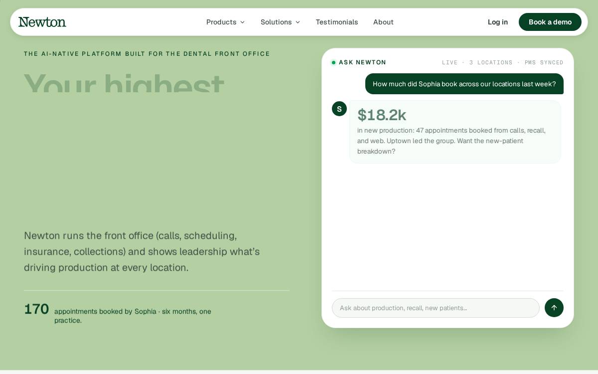Open the Newton logo home link
The height and width of the screenshot is (374, 598).
click(x=42, y=22)
